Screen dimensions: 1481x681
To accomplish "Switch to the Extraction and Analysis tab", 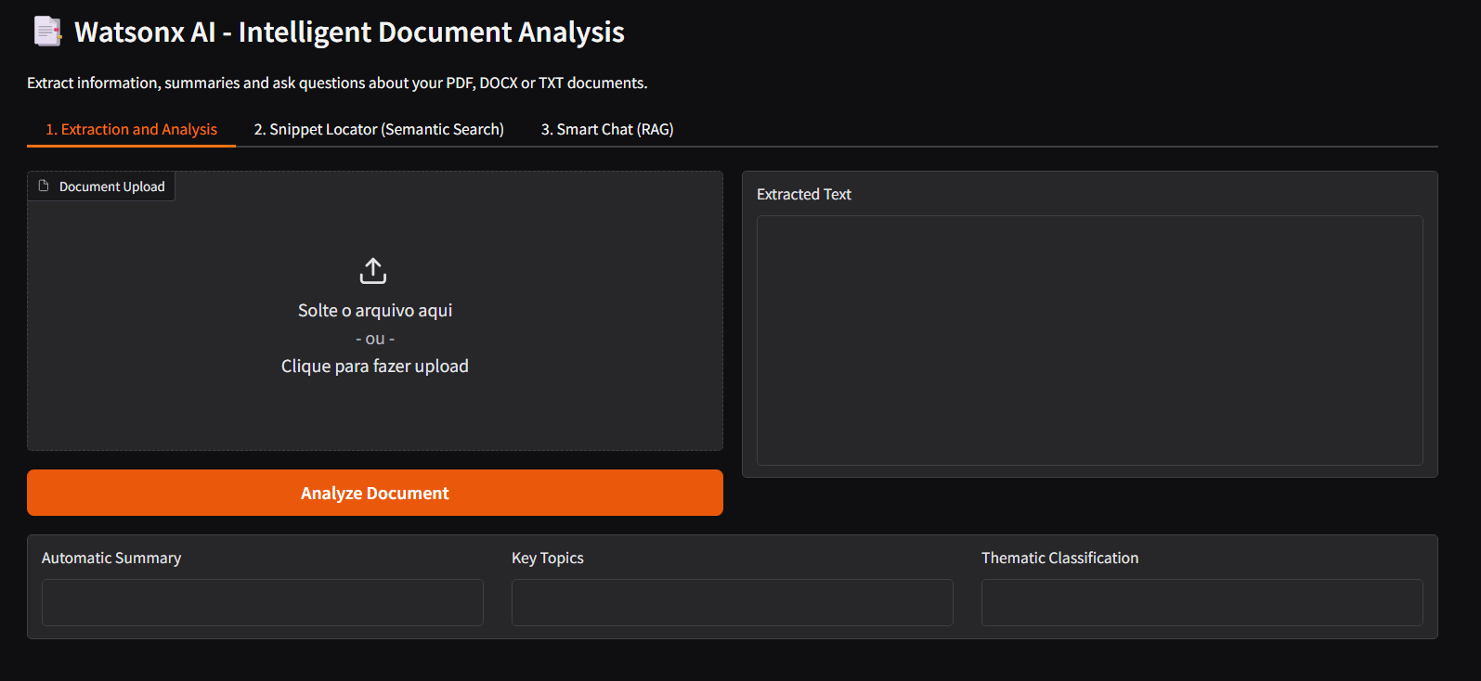I will tap(131, 129).
